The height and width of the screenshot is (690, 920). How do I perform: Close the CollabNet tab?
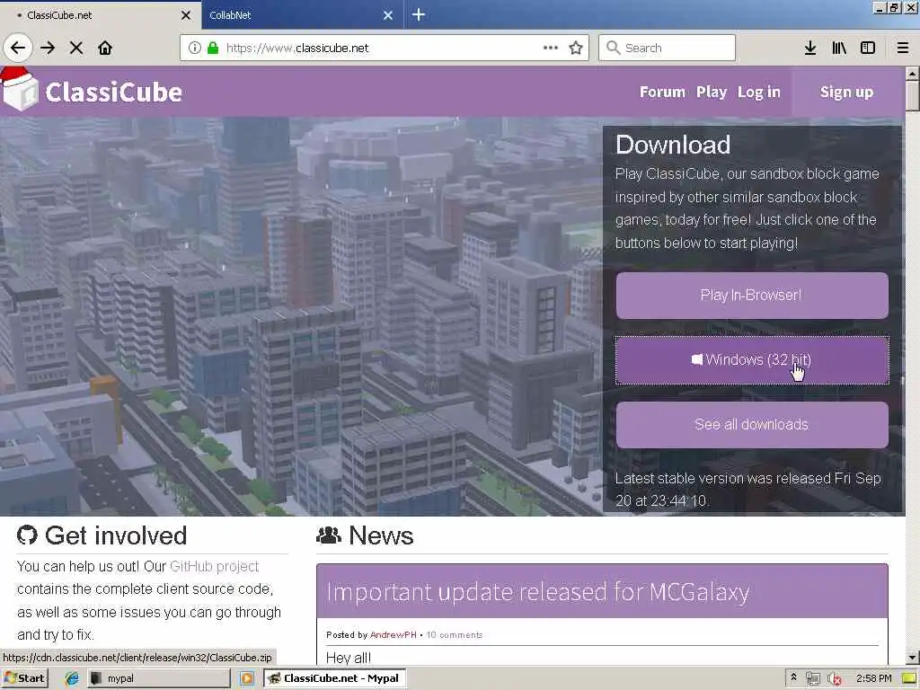(388, 15)
